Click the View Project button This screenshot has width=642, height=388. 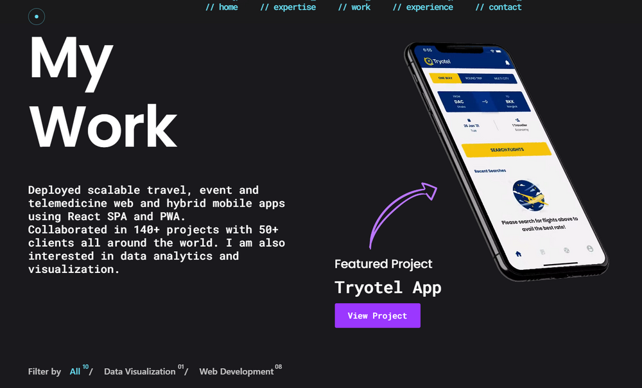pyautogui.click(x=377, y=315)
